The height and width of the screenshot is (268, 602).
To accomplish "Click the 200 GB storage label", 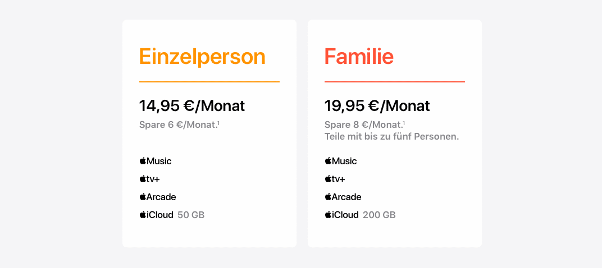I will pos(379,215).
